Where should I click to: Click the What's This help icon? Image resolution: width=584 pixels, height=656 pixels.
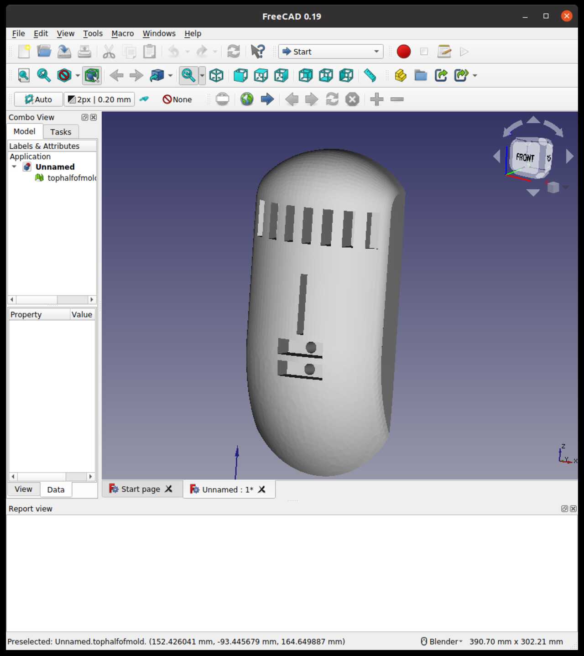click(258, 52)
